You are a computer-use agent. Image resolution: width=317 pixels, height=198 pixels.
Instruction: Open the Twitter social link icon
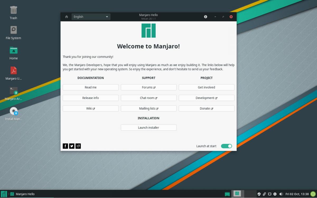(72, 146)
